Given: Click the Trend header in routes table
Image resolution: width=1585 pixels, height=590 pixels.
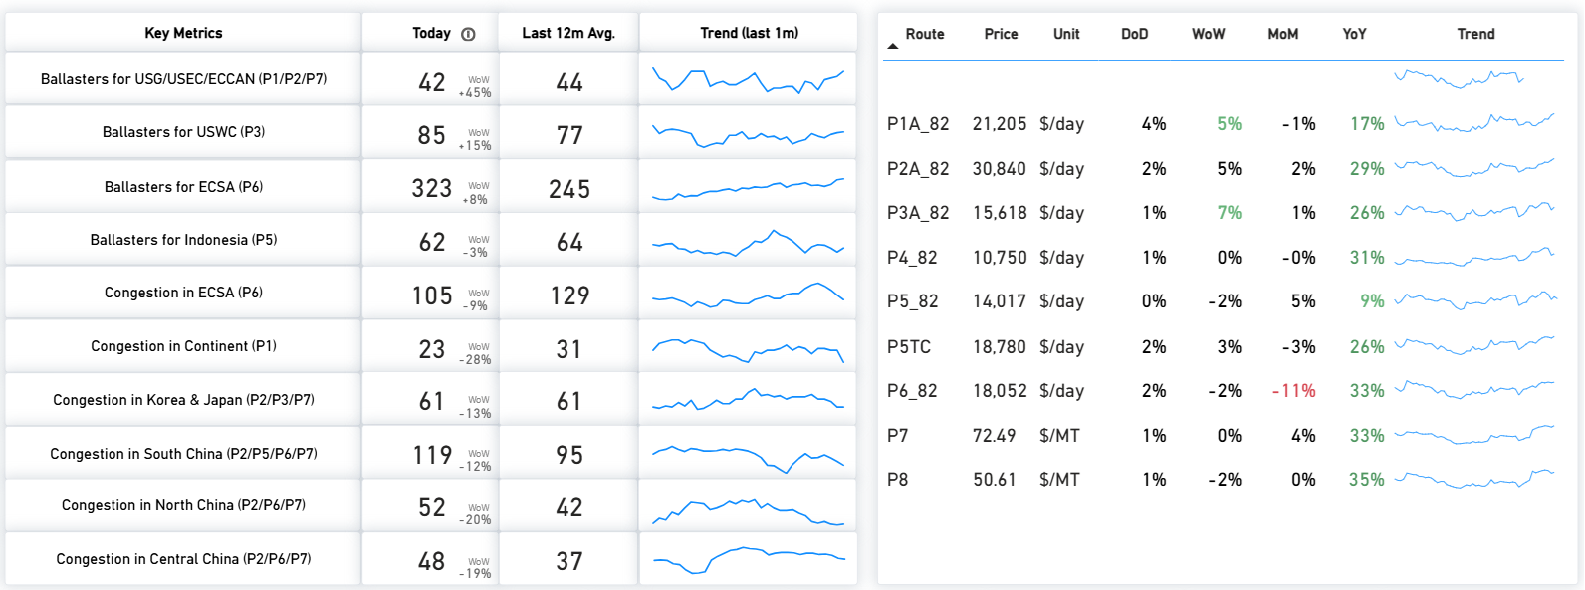Looking at the screenshot, I should tap(1476, 34).
